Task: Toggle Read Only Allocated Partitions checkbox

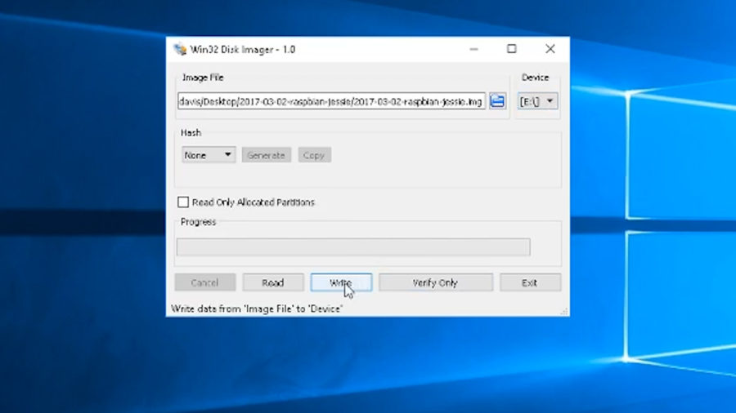Action: coord(183,202)
